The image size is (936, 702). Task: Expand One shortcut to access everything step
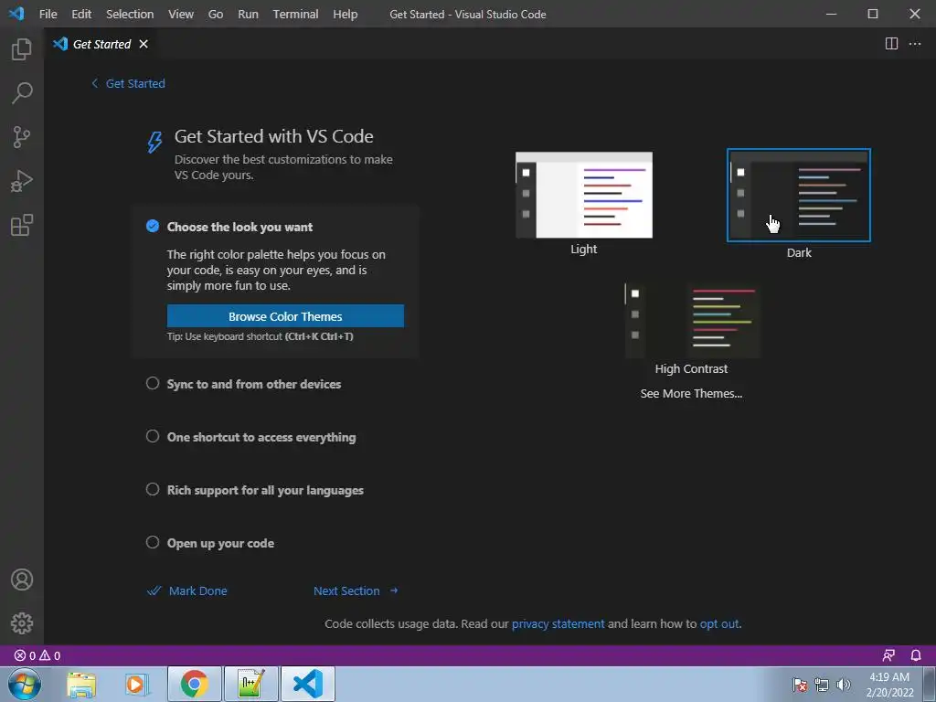pos(261,438)
